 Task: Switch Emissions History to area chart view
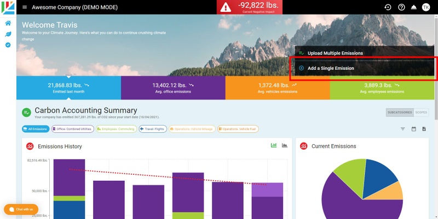[285, 145]
